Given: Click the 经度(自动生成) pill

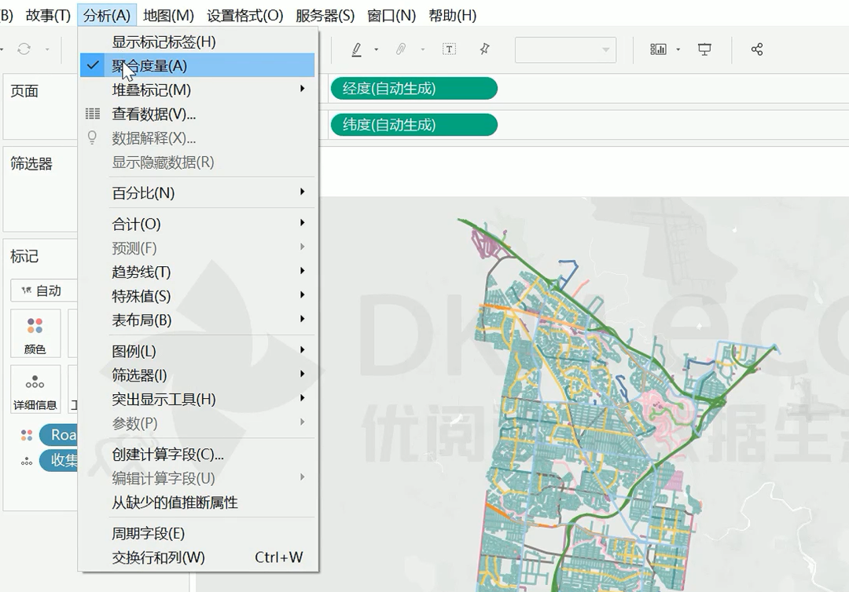Looking at the screenshot, I should (413, 89).
